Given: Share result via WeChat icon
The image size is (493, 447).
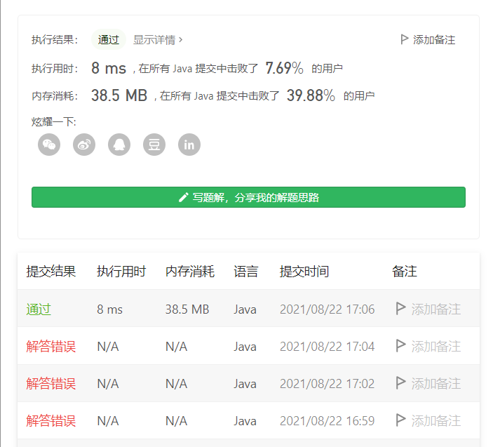Looking at the screenshot, I should (49, 145).
